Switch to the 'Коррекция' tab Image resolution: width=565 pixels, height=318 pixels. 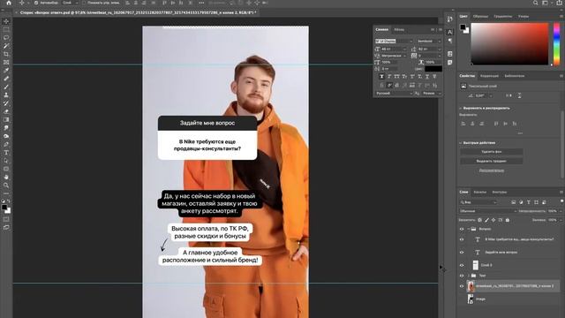tap(489, 76)
